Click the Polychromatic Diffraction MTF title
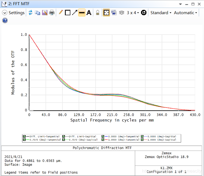The width and height of the screenshot is (204, 176). click(x=102, y=148)
